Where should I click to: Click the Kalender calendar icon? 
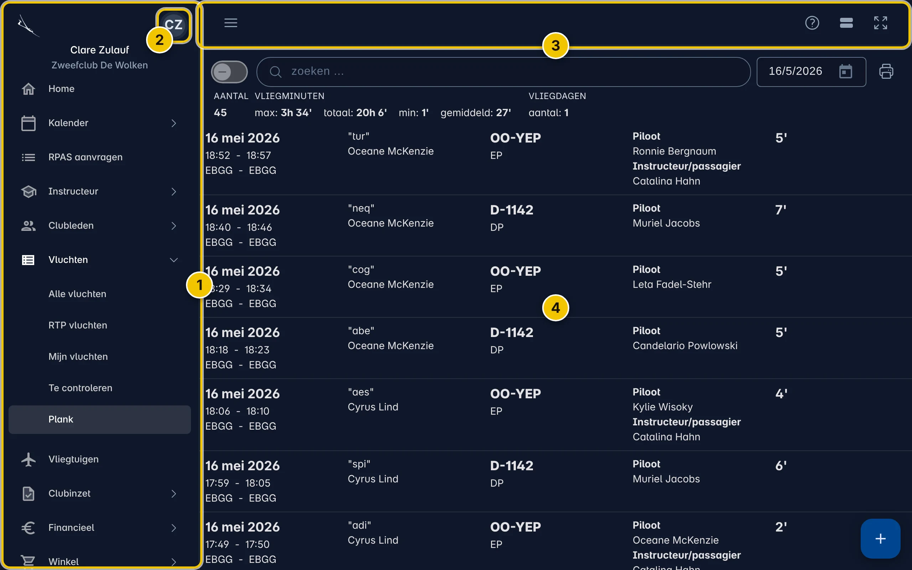pyautogui.click(x=28, y=123)
